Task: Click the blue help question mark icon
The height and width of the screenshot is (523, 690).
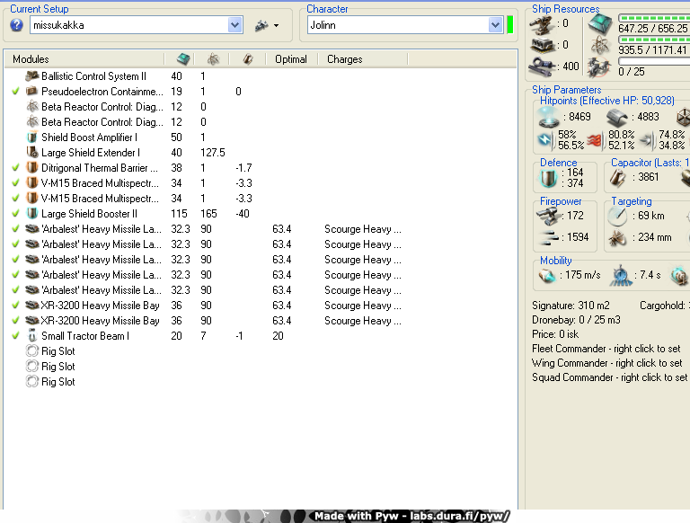Action: click(x=16, y=25)
